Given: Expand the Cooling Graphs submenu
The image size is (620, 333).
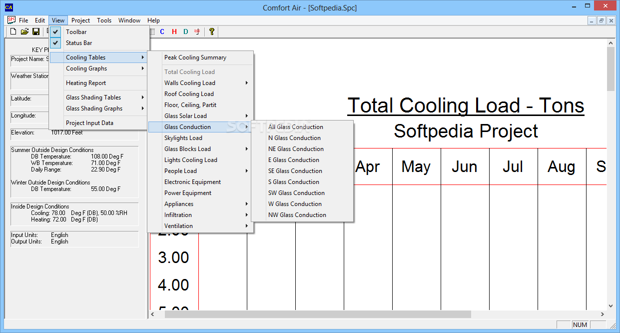Looking at the screenshot, I should 99,68.
